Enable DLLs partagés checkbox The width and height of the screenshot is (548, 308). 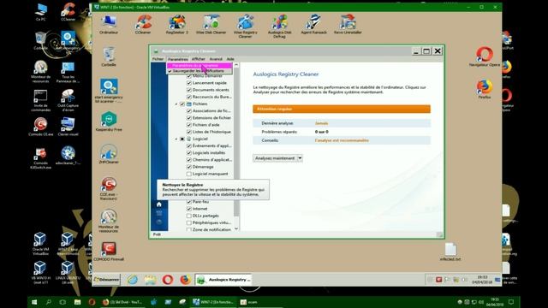tap(189, 216)
